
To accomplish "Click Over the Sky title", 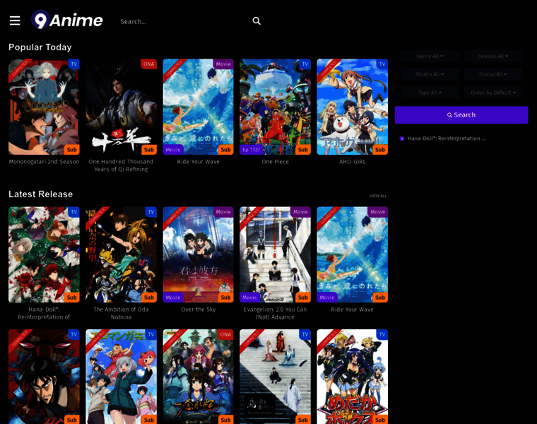I will click(x=199, y=310).
